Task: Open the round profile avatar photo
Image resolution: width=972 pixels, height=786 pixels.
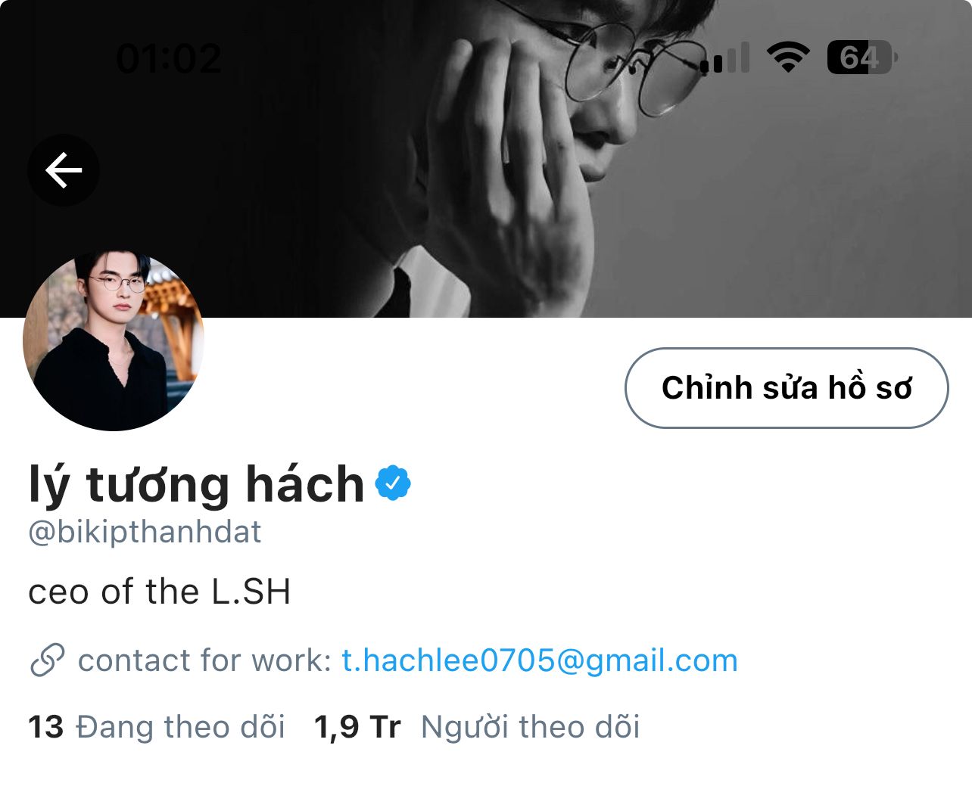Action: click(x=114, y=340)
